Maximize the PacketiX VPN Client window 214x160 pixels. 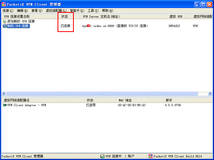203,4
